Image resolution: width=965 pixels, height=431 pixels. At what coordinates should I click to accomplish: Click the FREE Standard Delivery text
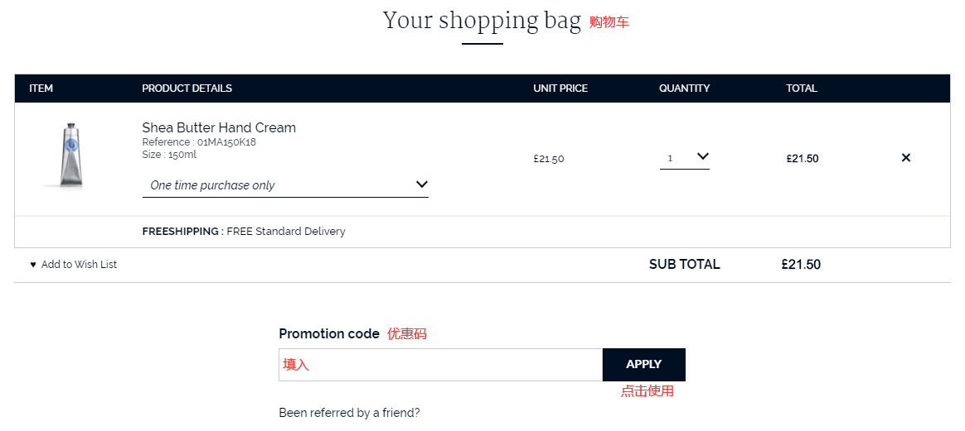[285, 232]
